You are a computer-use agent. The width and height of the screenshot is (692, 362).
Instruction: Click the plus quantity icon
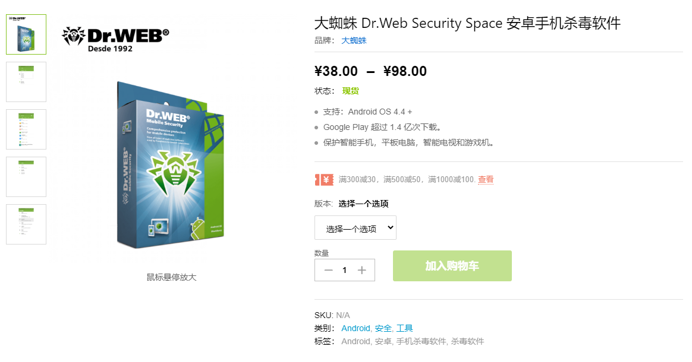click(x=361, y=270)
